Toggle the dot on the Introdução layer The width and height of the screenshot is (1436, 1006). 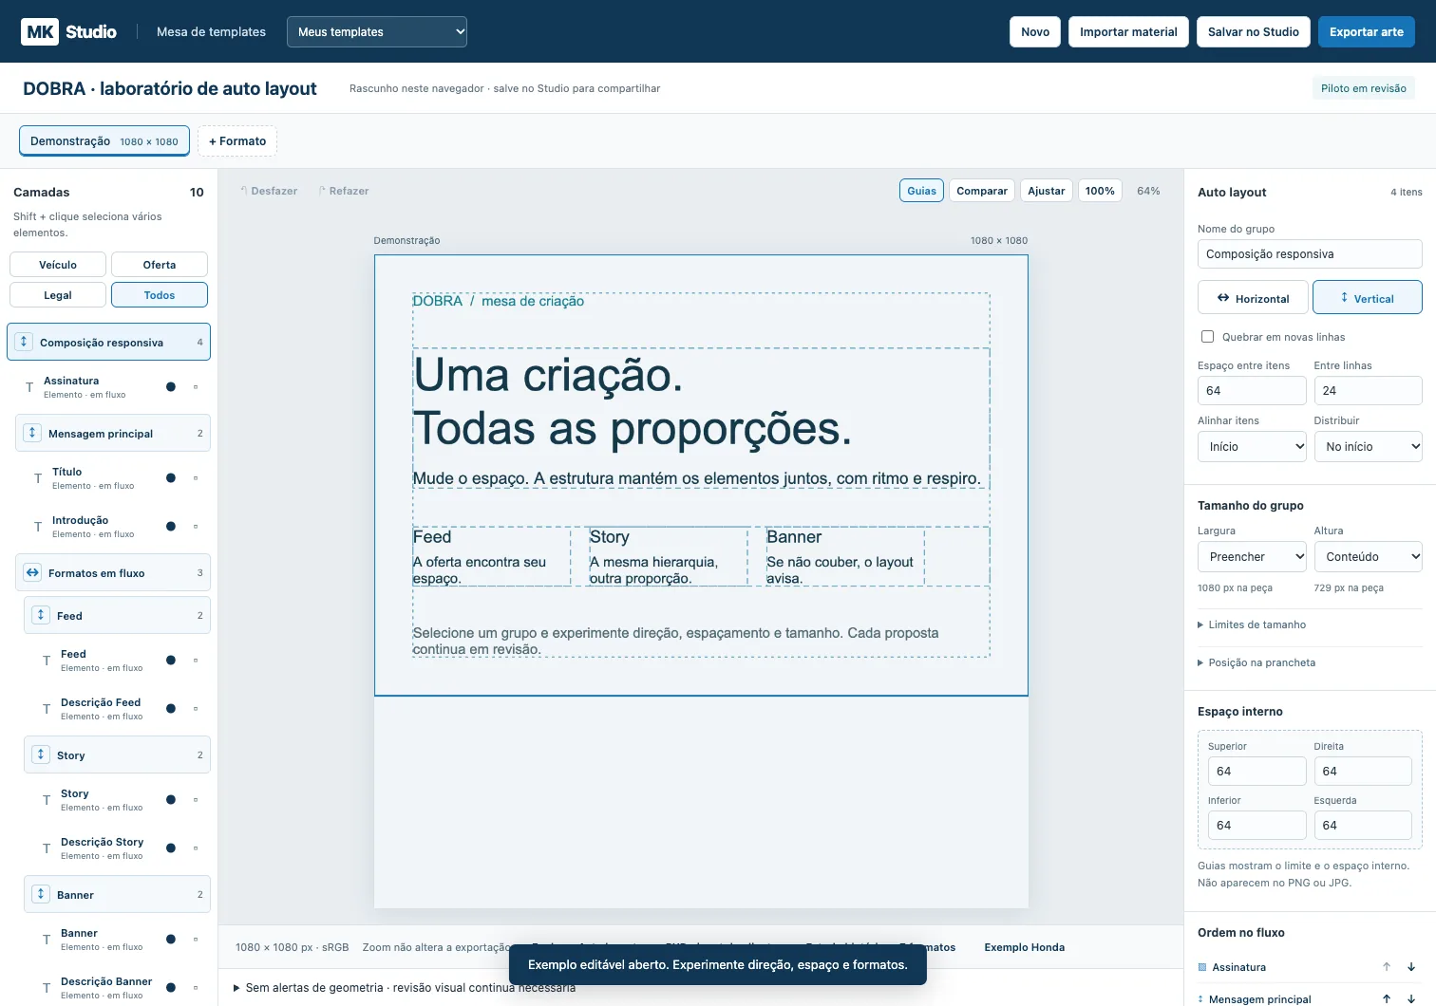click(x=171, y=526)
